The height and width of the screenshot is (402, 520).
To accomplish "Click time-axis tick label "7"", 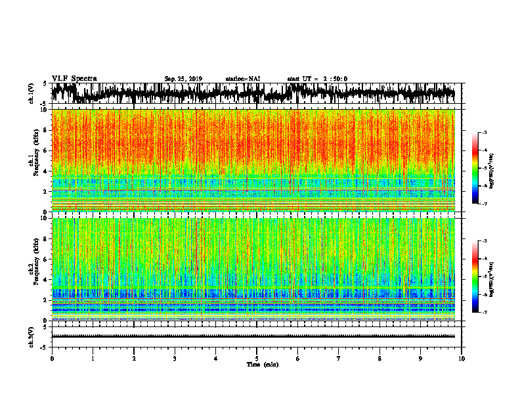I will [339, 359].
